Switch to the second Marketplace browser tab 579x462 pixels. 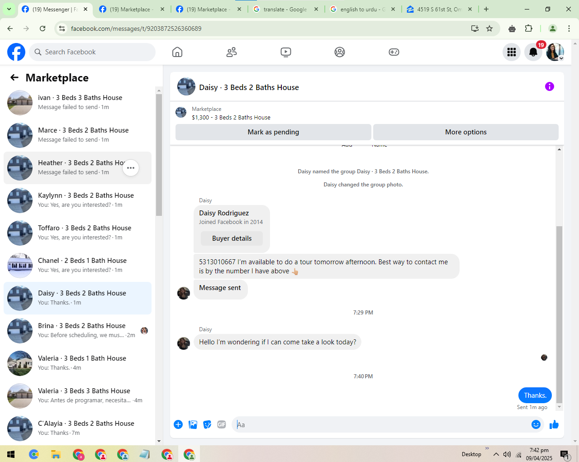(209, 9)
